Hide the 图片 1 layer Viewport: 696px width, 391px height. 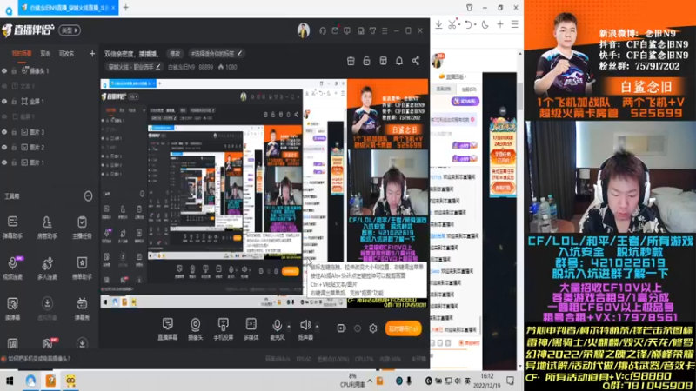(x=4, y=162)
